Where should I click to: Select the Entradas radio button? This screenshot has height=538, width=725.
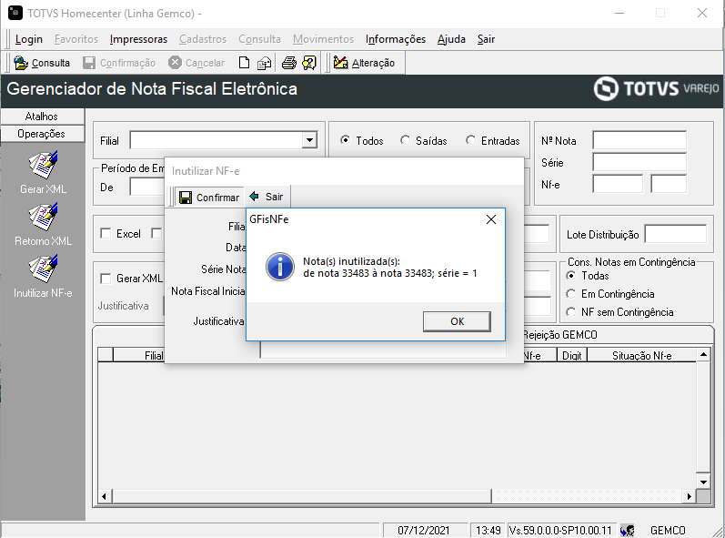[x=470, y=140]
